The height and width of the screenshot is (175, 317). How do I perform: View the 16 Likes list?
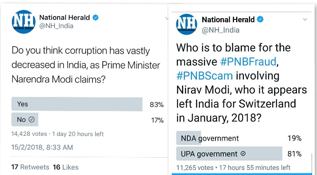point(66,167)
